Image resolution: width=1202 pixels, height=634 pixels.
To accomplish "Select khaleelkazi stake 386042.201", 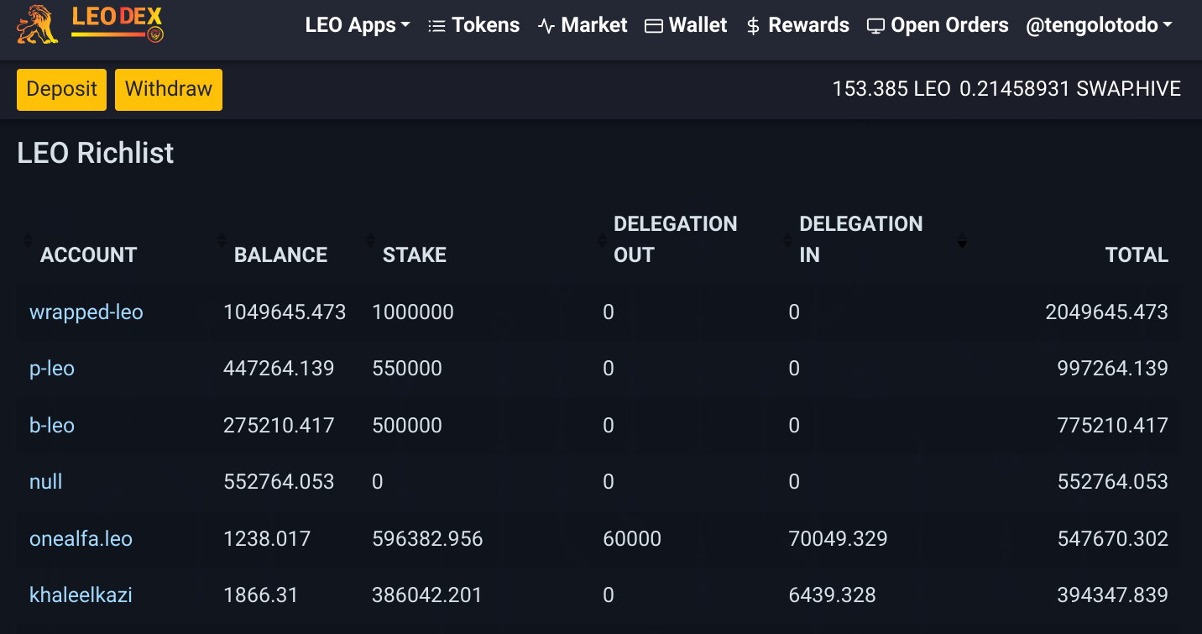I will click(x=427, y=595).
